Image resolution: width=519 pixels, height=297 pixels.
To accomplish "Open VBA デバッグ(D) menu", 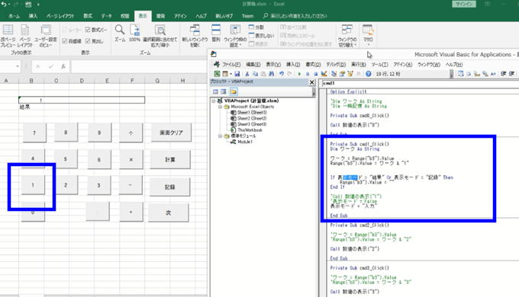I will click(336, 65).
